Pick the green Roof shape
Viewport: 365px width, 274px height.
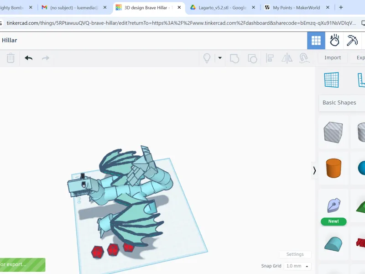(360, 207)
